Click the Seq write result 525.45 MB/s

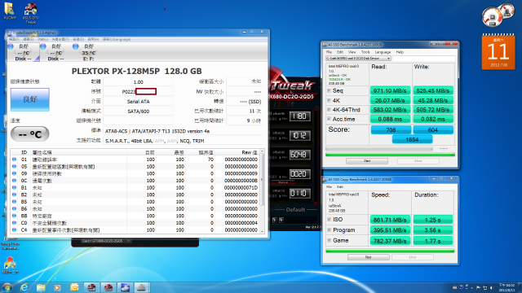pyautogui.click(x=433, y=90)
